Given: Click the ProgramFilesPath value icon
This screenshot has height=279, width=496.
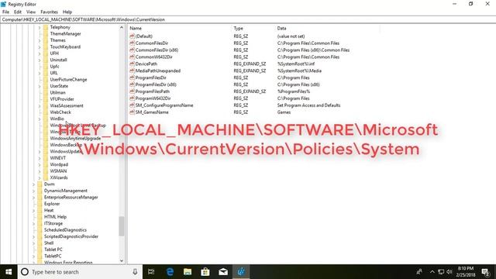Looking at the screenshot, I should click(x=133, y=91).
